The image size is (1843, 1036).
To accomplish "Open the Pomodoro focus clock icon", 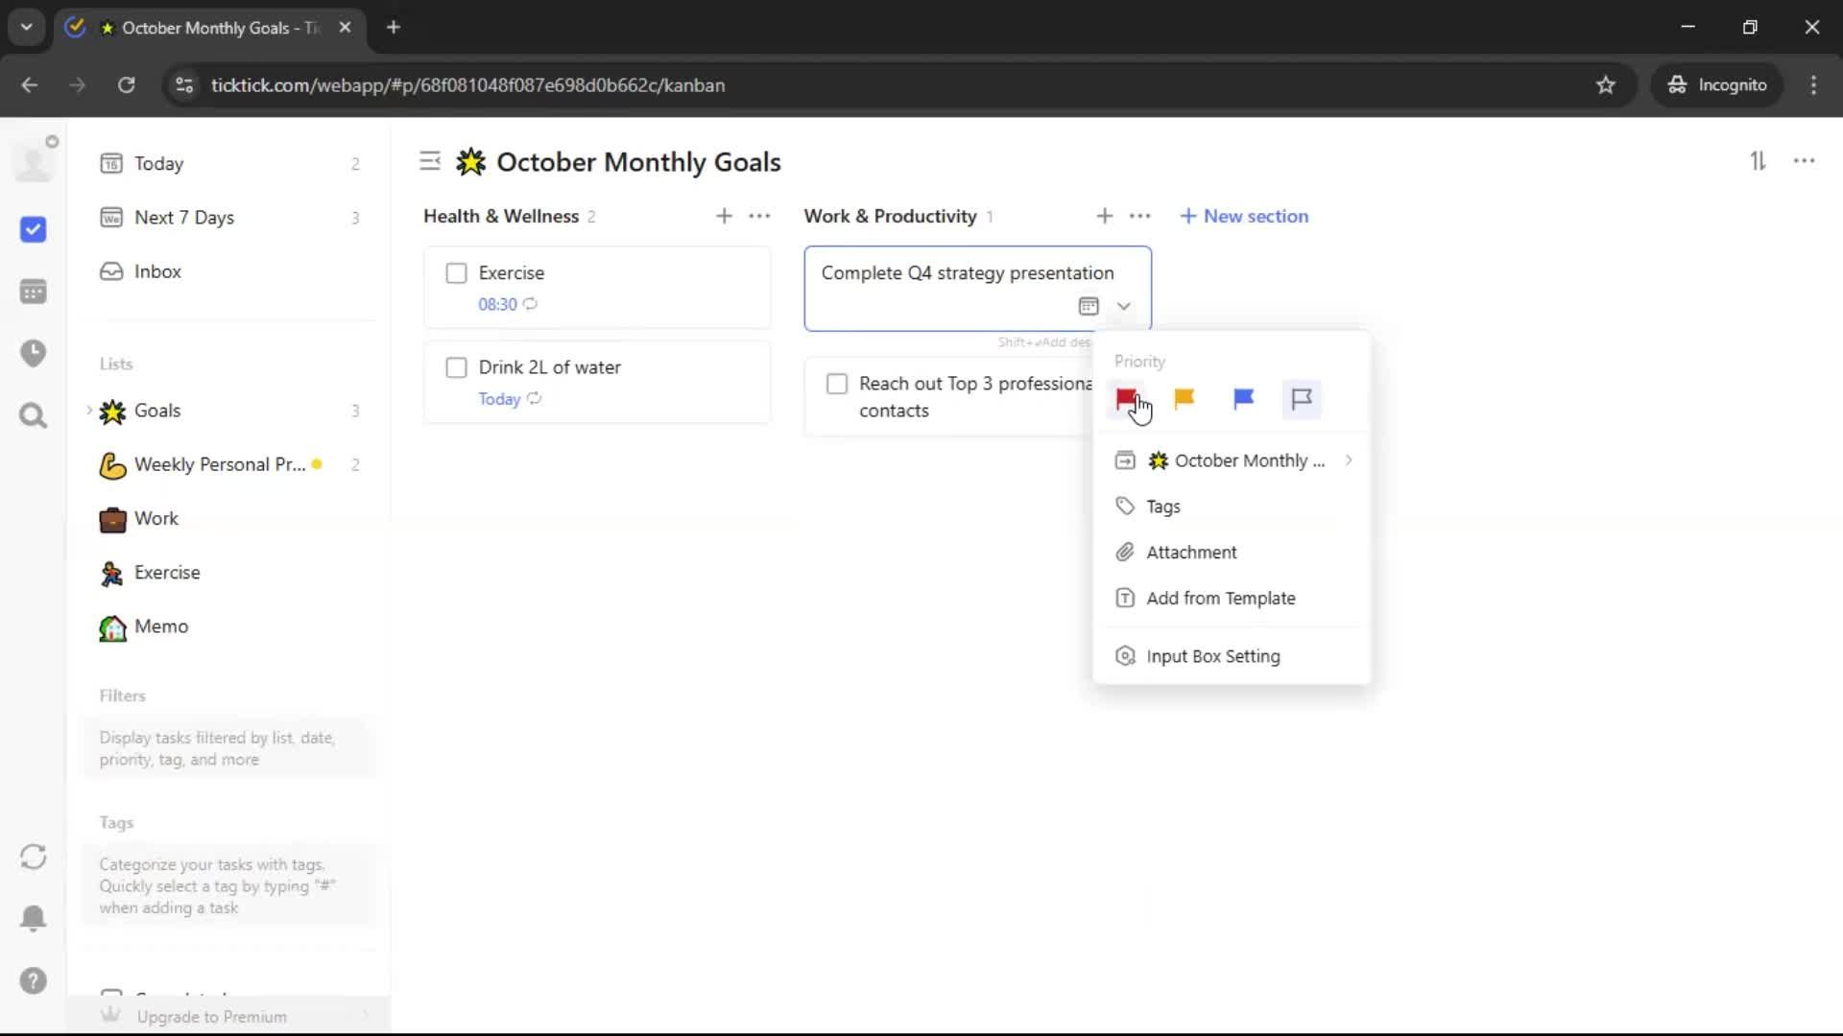I will pyautogui.click(x=34, y=353).
